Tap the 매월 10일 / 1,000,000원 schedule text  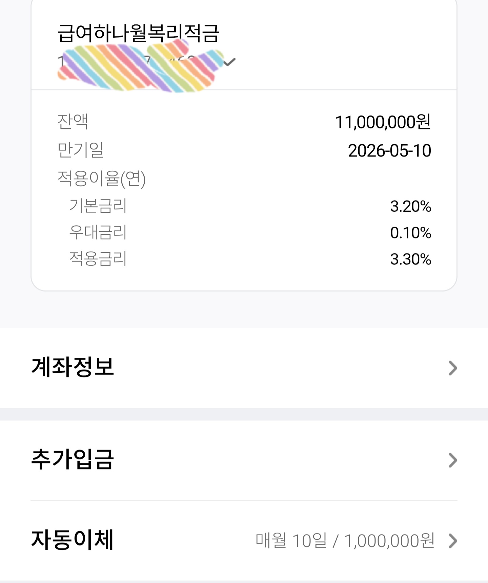coord(345,541)
